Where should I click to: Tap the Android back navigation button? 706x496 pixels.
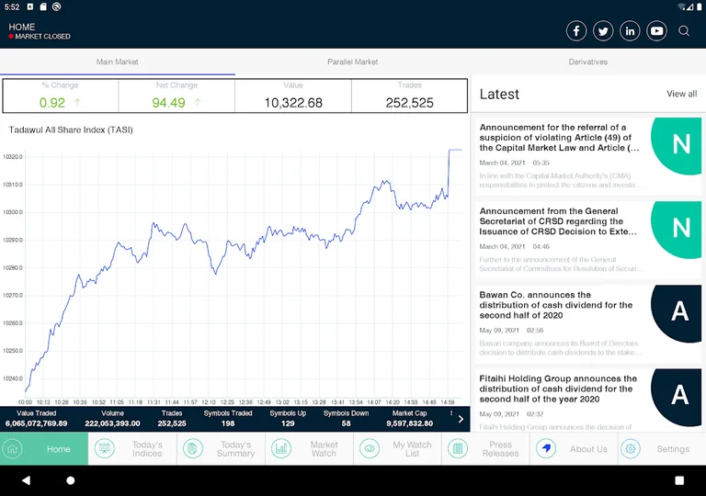(26, 480)
